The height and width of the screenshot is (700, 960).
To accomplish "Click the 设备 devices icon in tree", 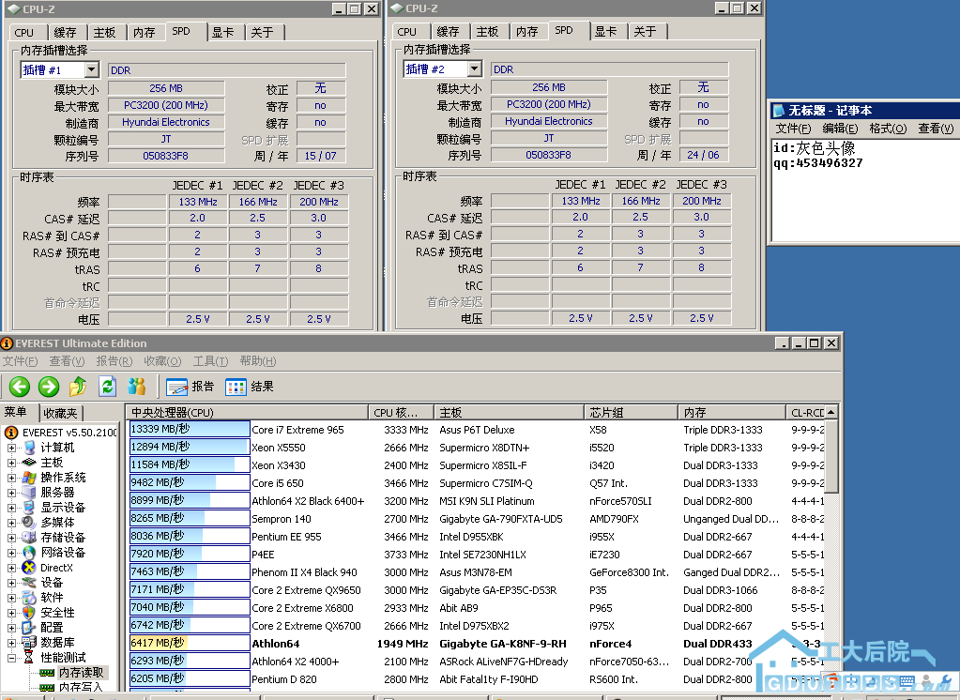I will click(x=29, y=583).
